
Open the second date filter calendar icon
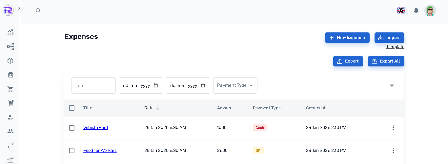coord(203,85)
